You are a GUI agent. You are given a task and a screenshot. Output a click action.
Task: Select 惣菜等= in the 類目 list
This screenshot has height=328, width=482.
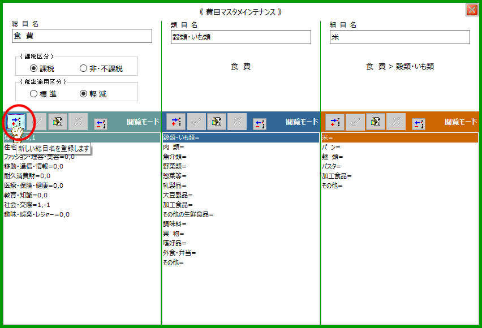click(x=241, y=176)
